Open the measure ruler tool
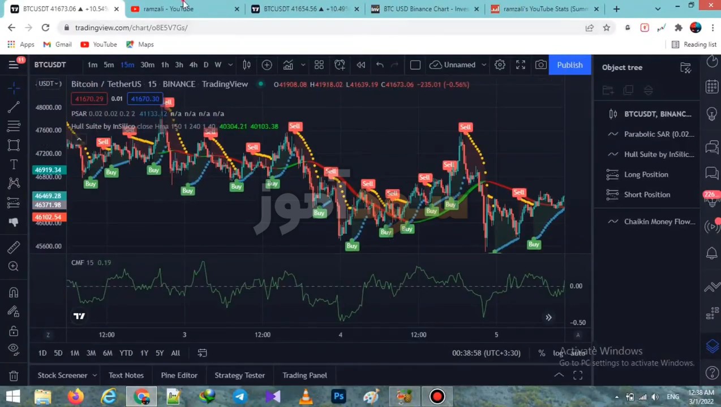This screenshot has height=407, width=721. point(14,247)
